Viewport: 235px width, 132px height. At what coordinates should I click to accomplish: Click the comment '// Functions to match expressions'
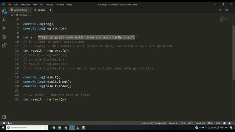(x=54, y=42)
